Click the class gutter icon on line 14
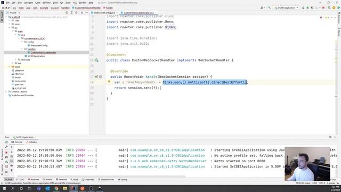 96,60
